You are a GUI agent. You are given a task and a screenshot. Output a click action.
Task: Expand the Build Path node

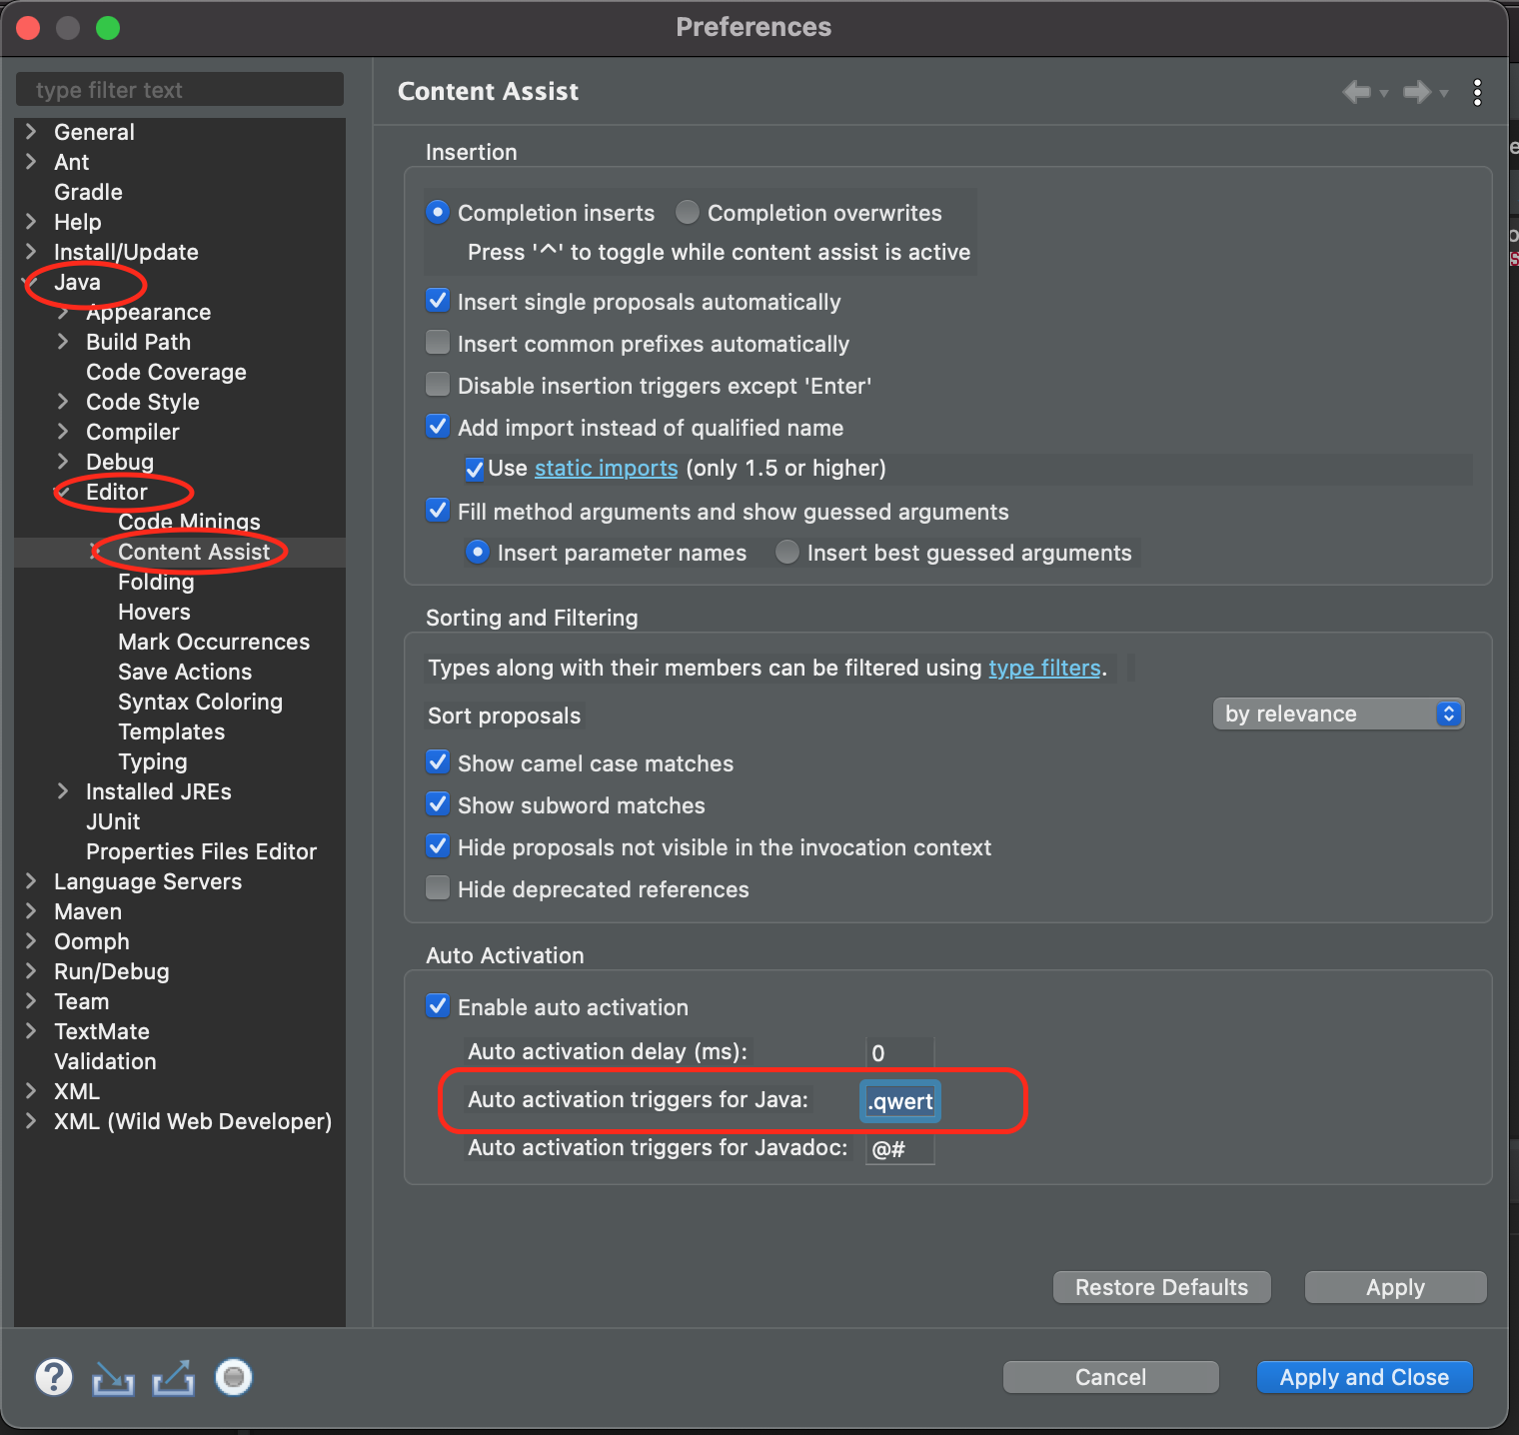pos(63,342)
